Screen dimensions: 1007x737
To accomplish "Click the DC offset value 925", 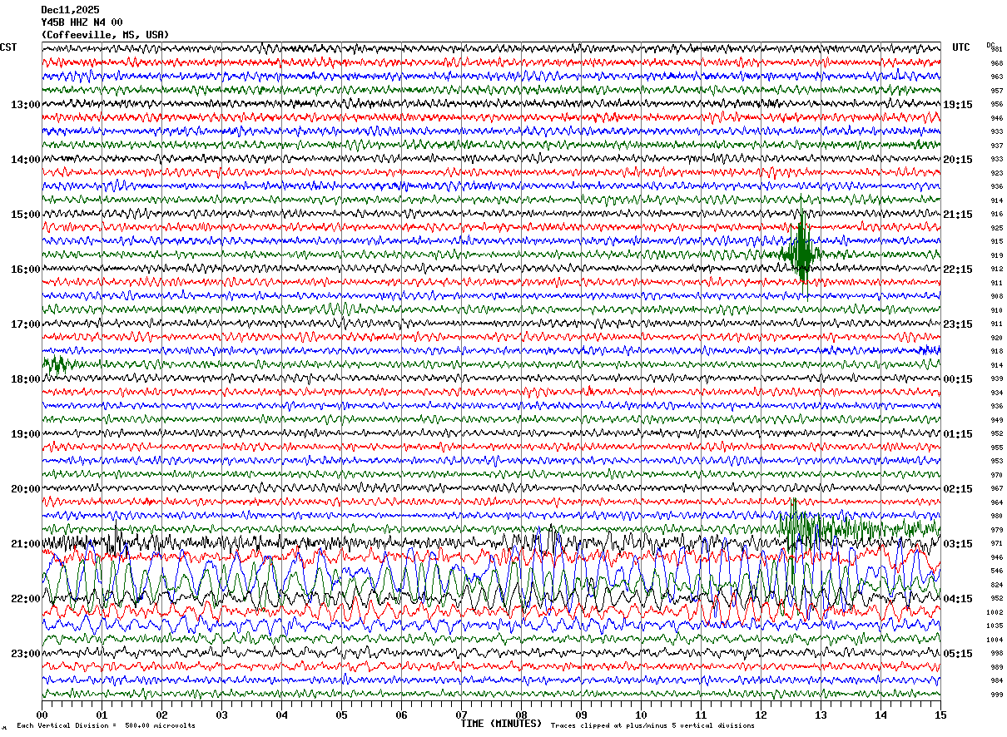I will pos(996,228).
